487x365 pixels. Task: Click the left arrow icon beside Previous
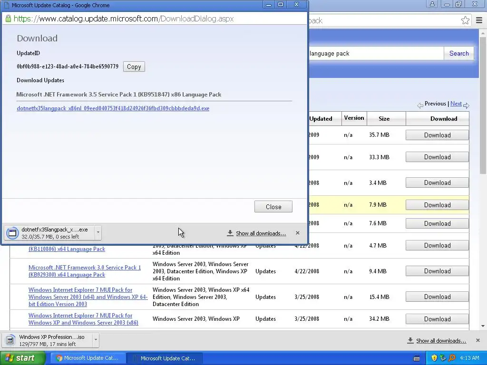pos(420,106)
